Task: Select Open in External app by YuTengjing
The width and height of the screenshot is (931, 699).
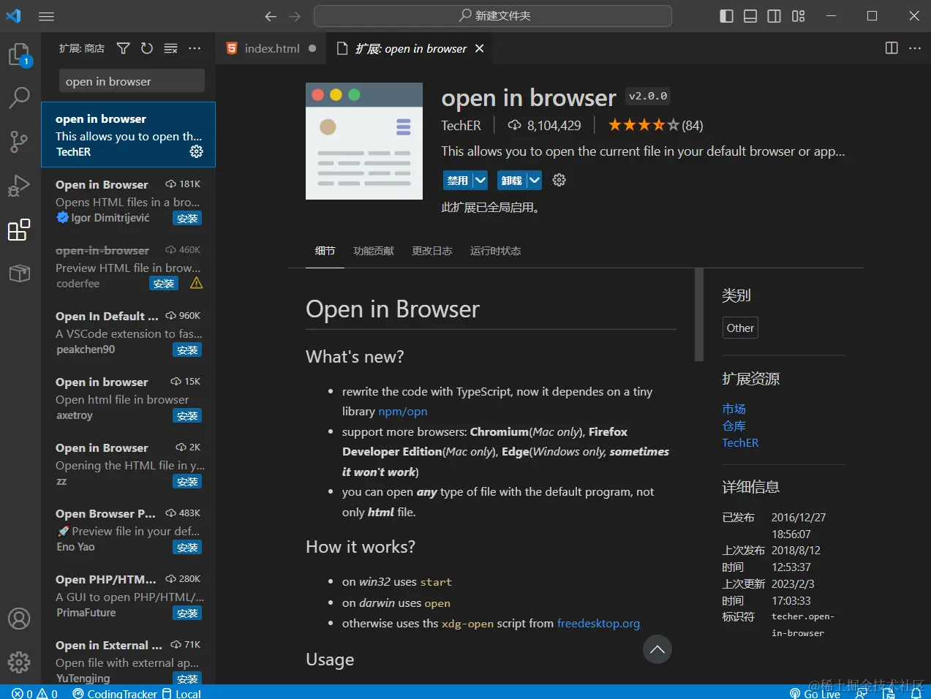Action: point(129,660)
